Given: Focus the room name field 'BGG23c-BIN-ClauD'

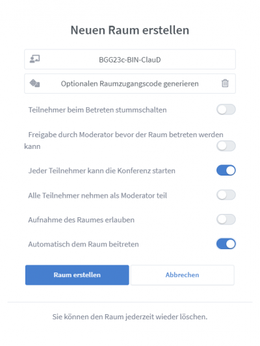Looking at the screenshot, I should point(130,59).
